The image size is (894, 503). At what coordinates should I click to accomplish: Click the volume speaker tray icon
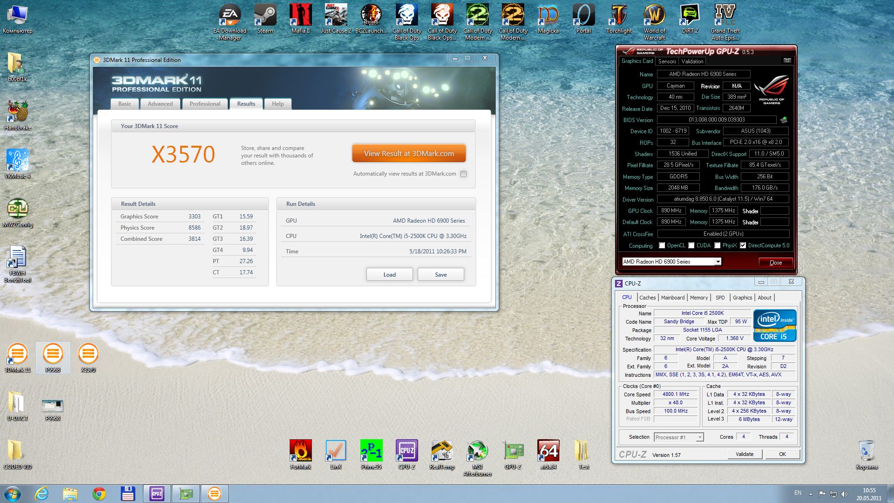pos(845,494)
